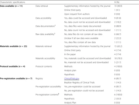The image size is (139, 105).
Task: Click 'Yes, data files were clearly documented'
Action: click(x=83, y=26)
